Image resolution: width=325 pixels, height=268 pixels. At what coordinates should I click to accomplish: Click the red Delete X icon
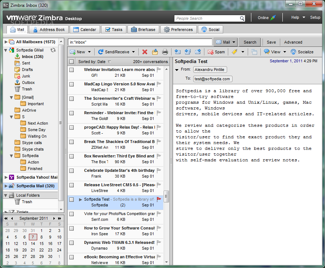(x=145, y=52)
